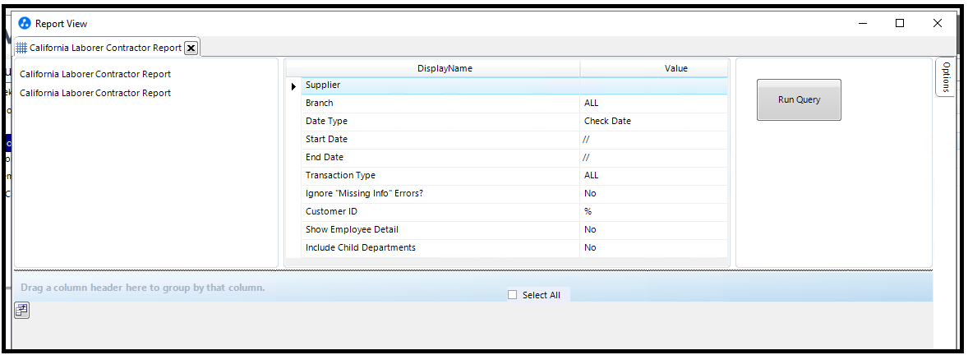The width and height of the screenshot is (968, 355).
Task: Toggle the Select All checkbox
Action: pos(513,295)
